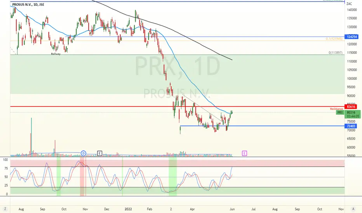Click the 60000 price axis value

352,148
